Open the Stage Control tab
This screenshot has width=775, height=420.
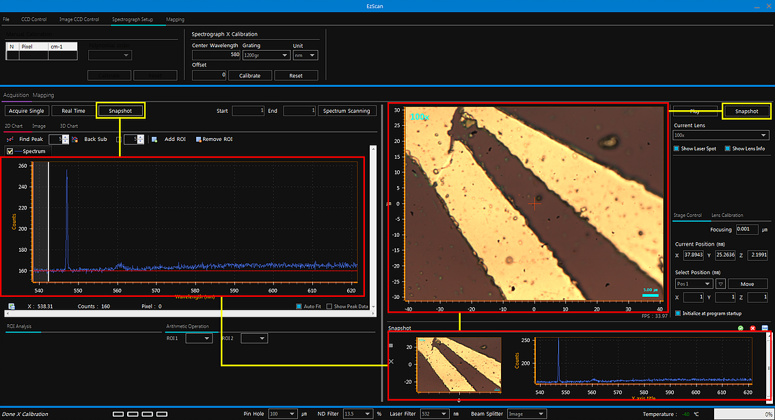point(688,215)
